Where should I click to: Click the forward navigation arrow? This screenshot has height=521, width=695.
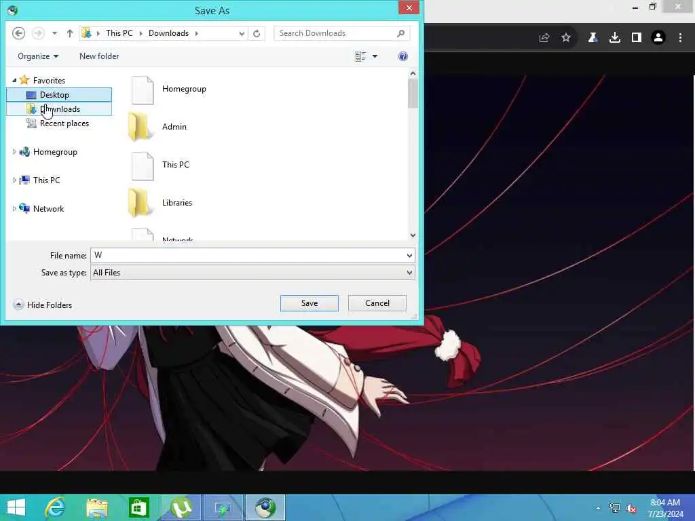click(38, 33)
